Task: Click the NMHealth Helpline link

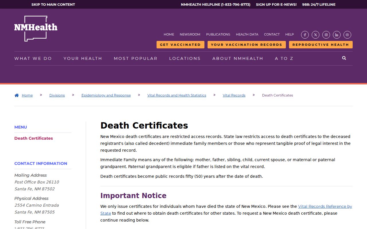Action: 216,5
